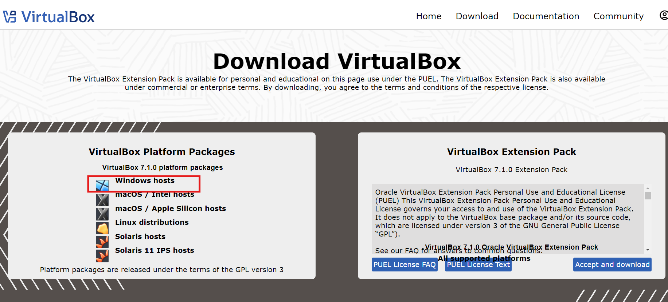
Task: Click the PUEL License Text button
Action: [478, 265]
